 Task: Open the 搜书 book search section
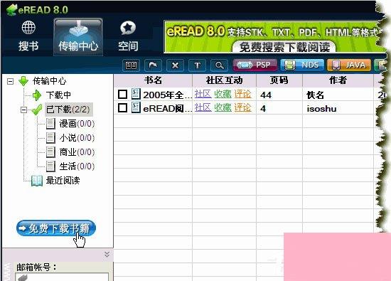coord(28,36)
